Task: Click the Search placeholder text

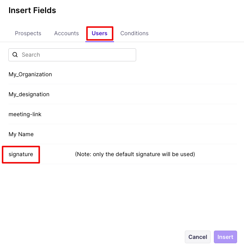Action: (31, 55)
